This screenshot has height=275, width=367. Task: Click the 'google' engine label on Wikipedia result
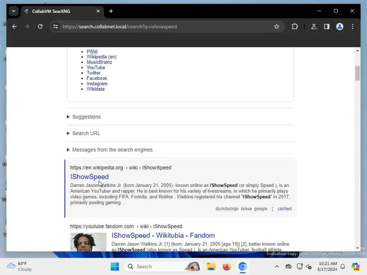(261, 209)
